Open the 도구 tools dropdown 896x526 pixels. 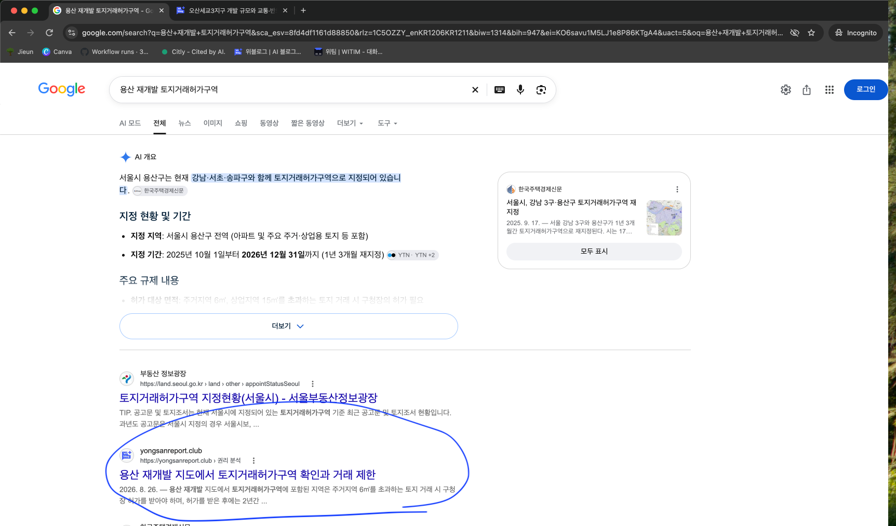click(387, 123)
